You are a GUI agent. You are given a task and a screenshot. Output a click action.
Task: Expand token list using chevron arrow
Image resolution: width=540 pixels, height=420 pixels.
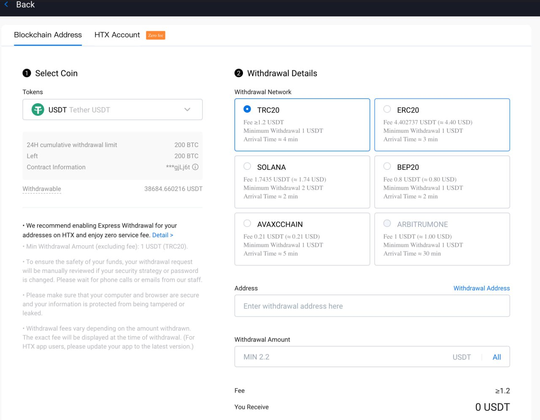[187, 110]
